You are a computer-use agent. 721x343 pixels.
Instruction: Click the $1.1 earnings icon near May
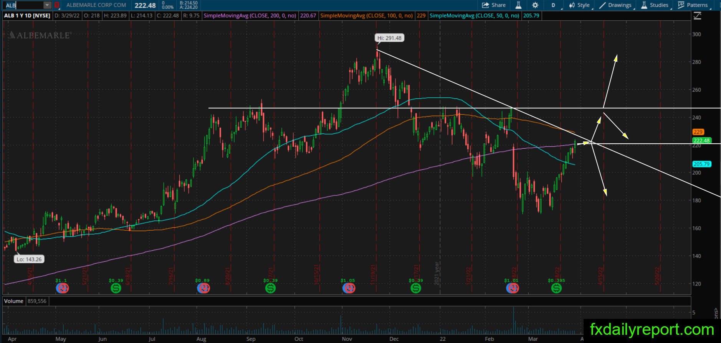point(62,288)
